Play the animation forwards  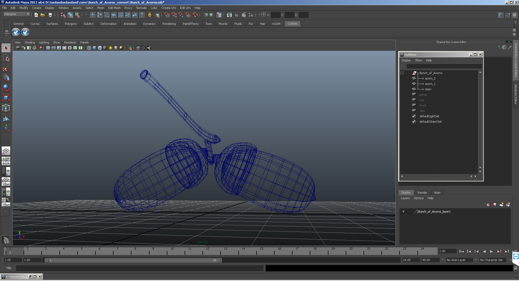pos(491,252)
